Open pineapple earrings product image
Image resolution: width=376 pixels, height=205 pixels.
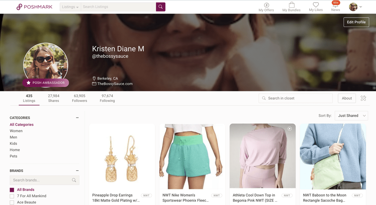(122, 156)
